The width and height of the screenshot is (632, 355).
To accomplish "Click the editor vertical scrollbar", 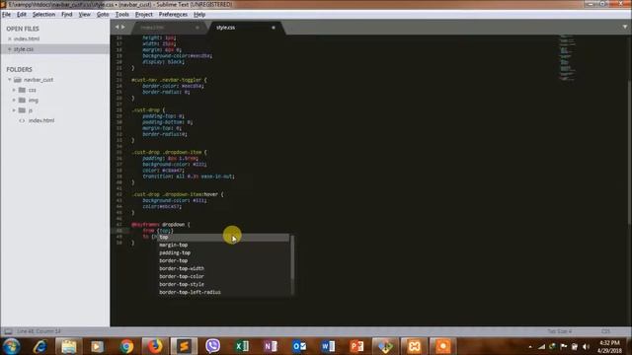I will click(629, 153).
